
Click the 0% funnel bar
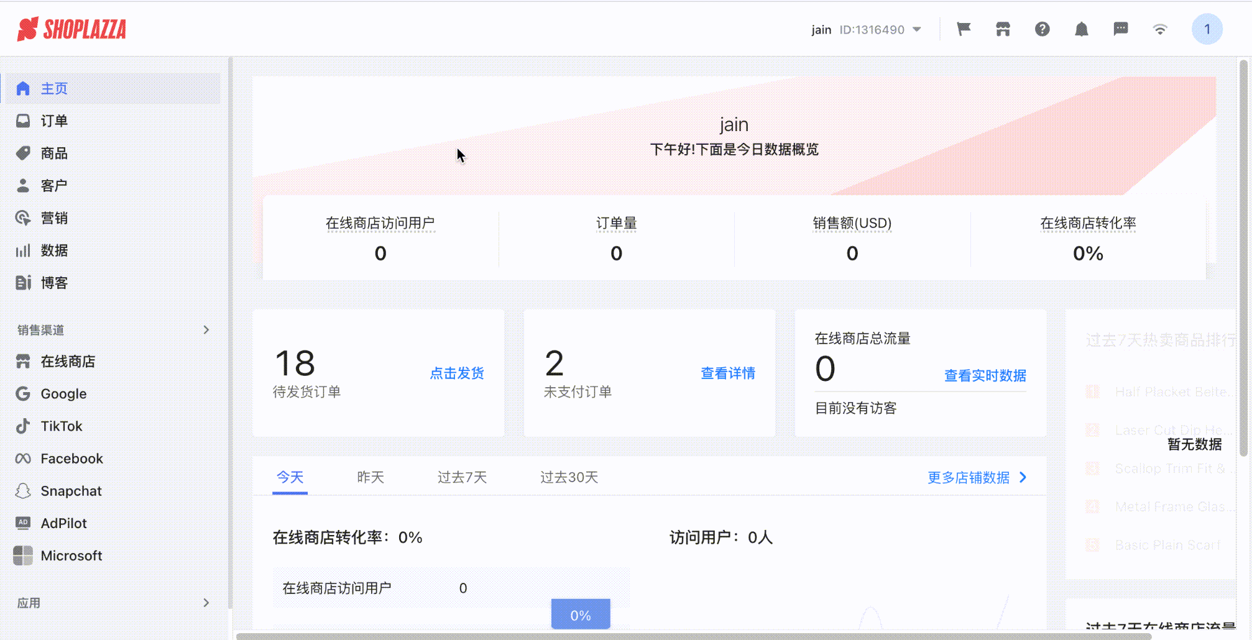[x=581, y=615]
